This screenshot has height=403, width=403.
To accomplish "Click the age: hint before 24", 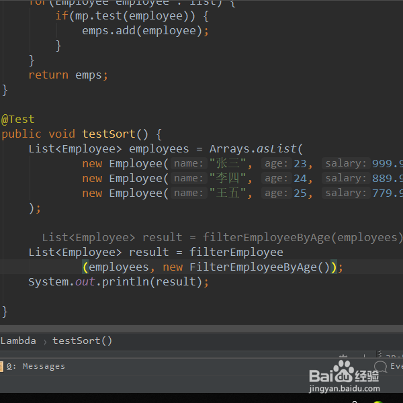I will pos(276,179).
